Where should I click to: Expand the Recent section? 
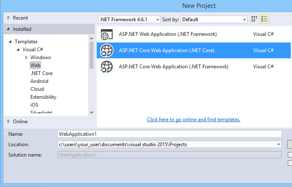click(8, 18)
